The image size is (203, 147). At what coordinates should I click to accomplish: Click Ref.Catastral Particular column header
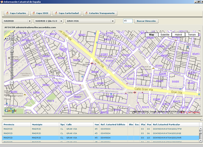[175, 125]
